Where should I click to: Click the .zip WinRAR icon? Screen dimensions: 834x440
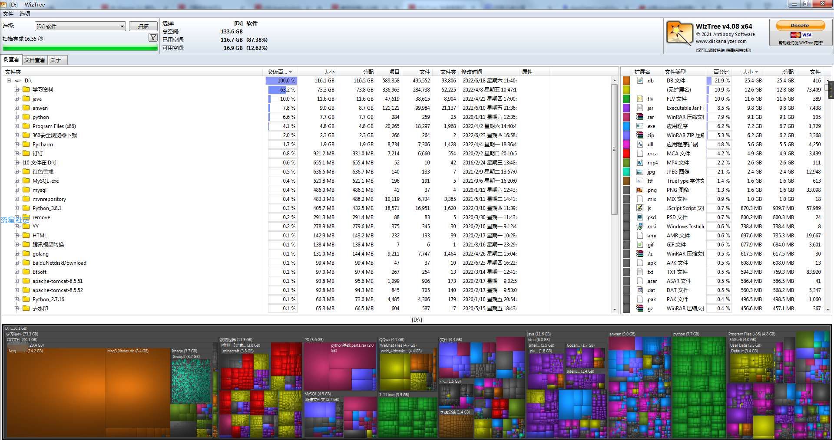pyautogui.click(x=640, y=135)
